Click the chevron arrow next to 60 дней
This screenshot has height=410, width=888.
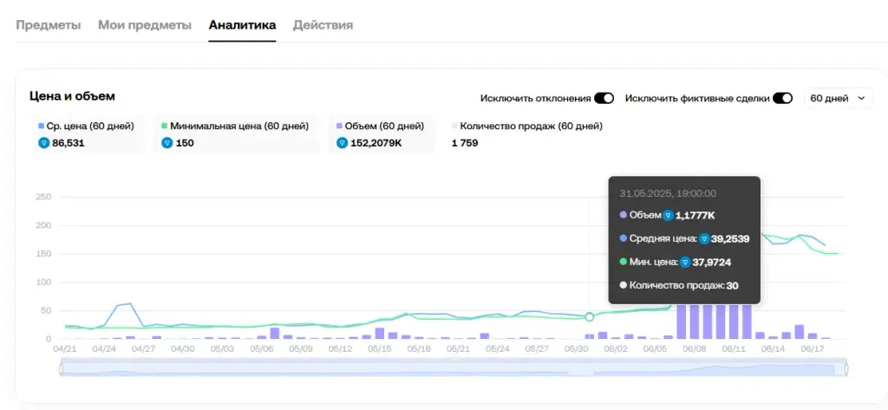tap(861, 99)
